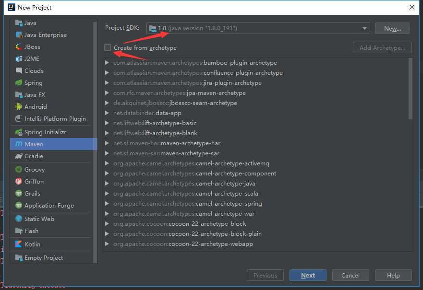Click the project type list scrollbar
Screen dimensions: 423x290
(95, 142)
